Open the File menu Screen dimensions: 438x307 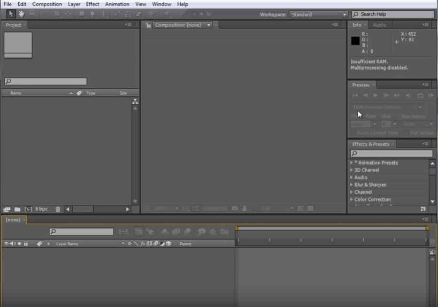pos(8,4)
